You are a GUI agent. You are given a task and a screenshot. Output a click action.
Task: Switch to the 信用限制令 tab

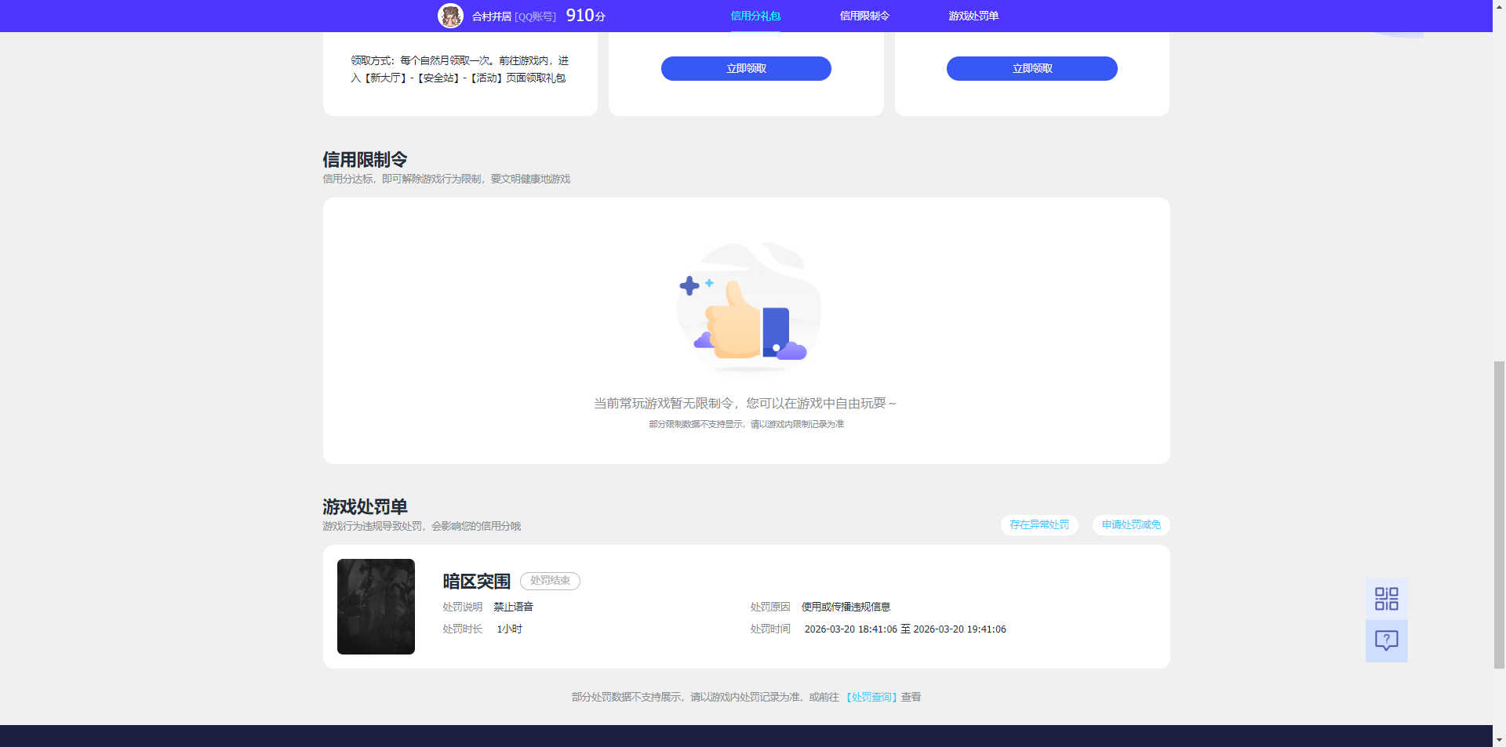coord(864,16)
